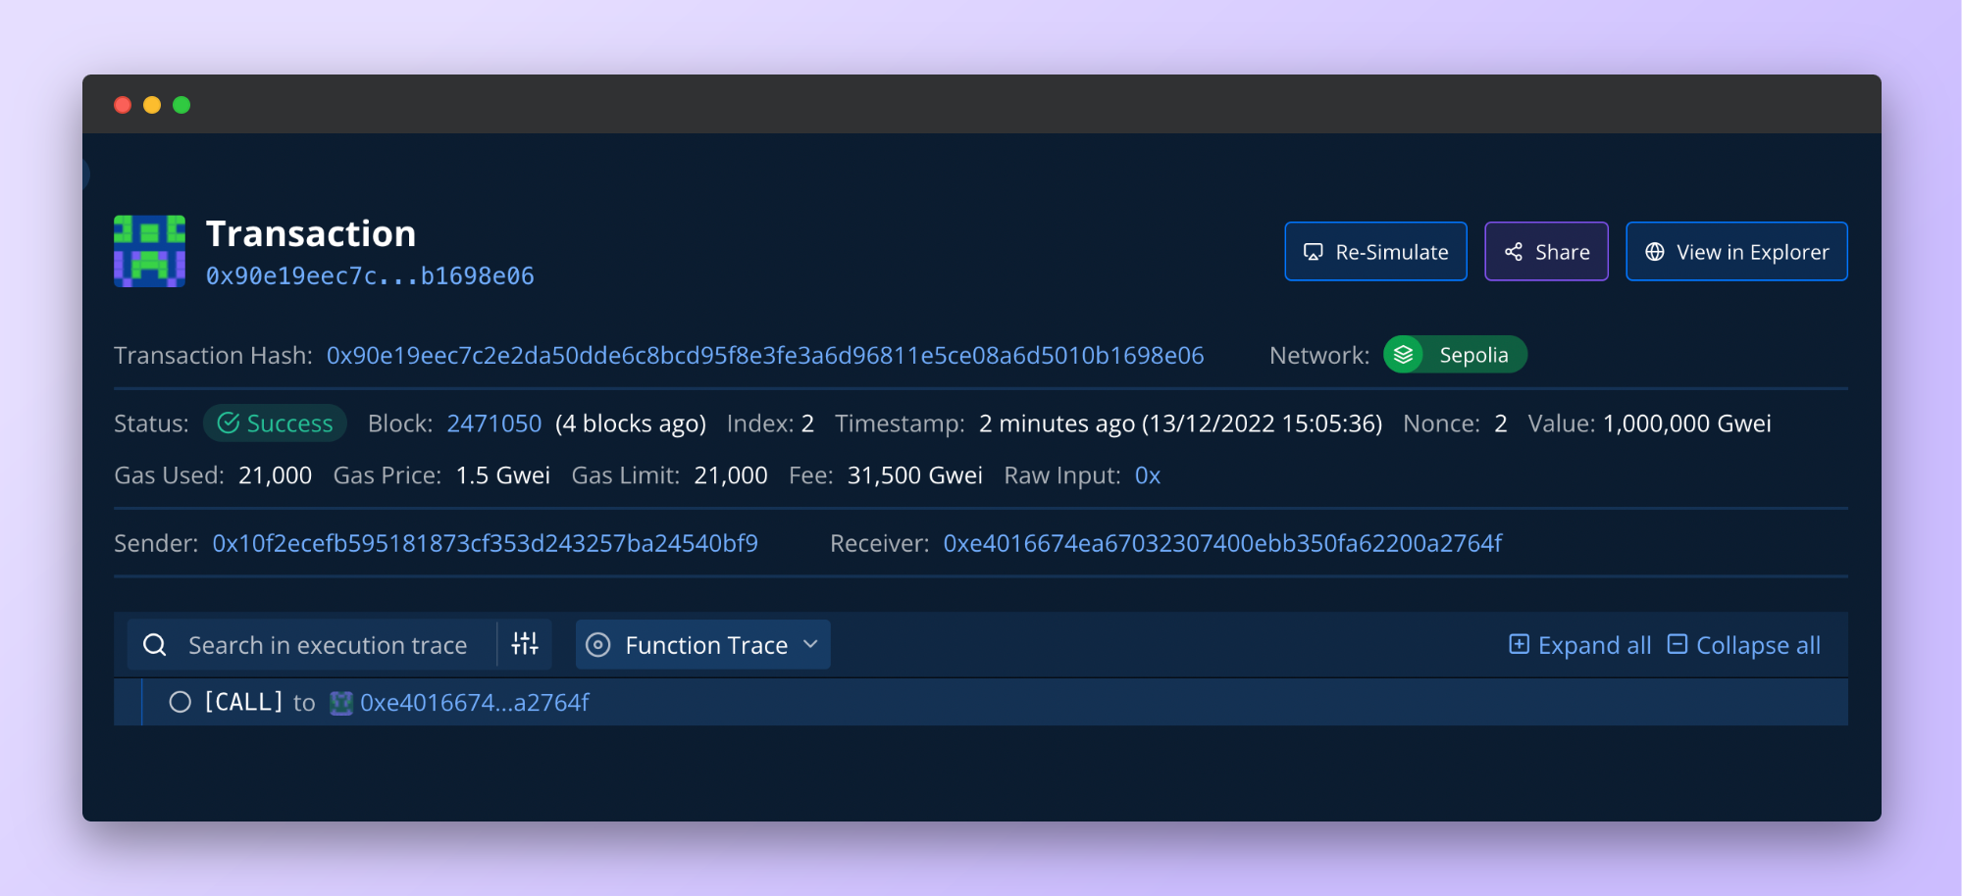Open the 0xe4016674...a2764f call address
1962x896 pixels.
[475, 703]
